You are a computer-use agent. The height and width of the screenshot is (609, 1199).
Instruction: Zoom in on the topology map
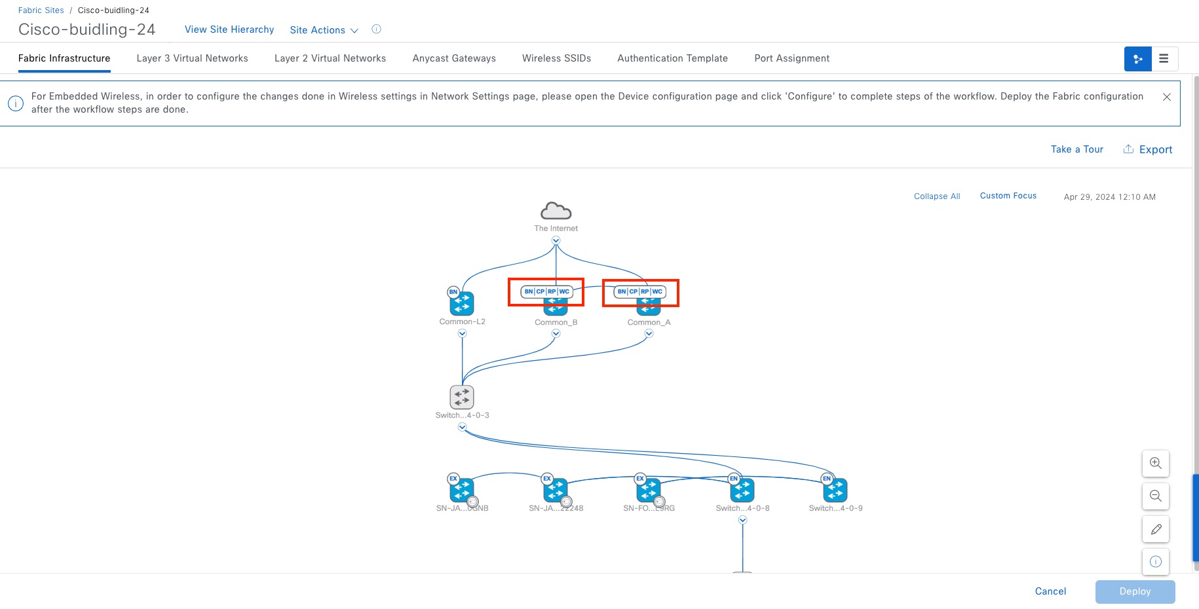[x=1156, y=463]
